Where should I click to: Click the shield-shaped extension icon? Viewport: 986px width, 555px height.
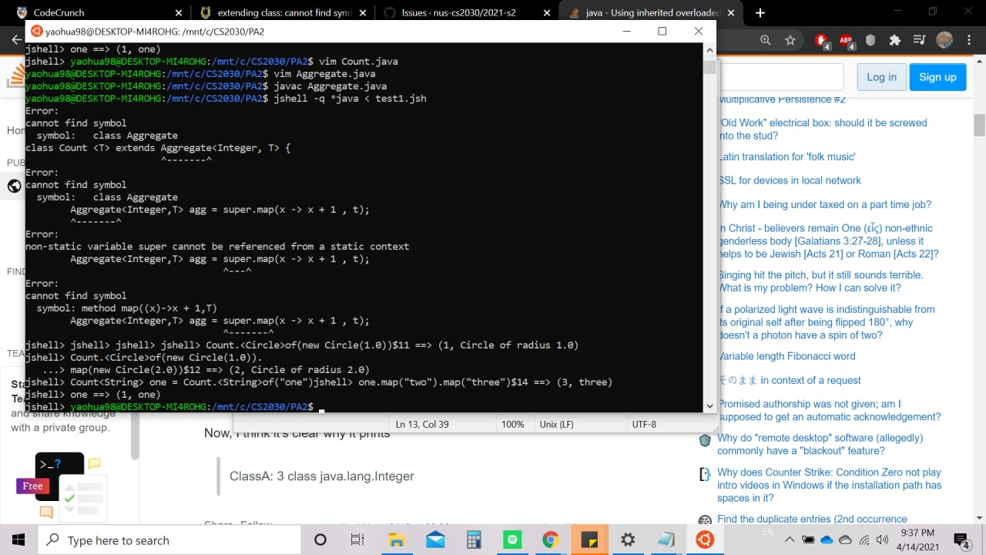[x=870, y=40]
